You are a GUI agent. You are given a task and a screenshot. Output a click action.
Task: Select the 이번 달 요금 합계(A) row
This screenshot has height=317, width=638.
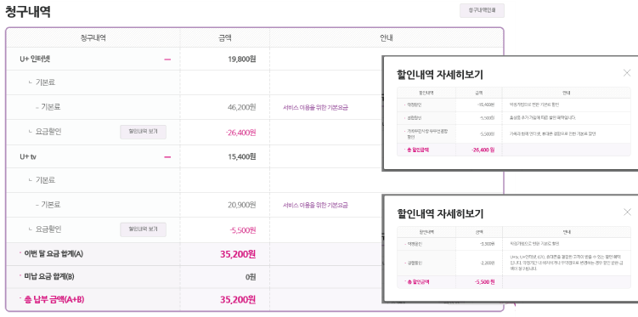[x=255, y=254]
